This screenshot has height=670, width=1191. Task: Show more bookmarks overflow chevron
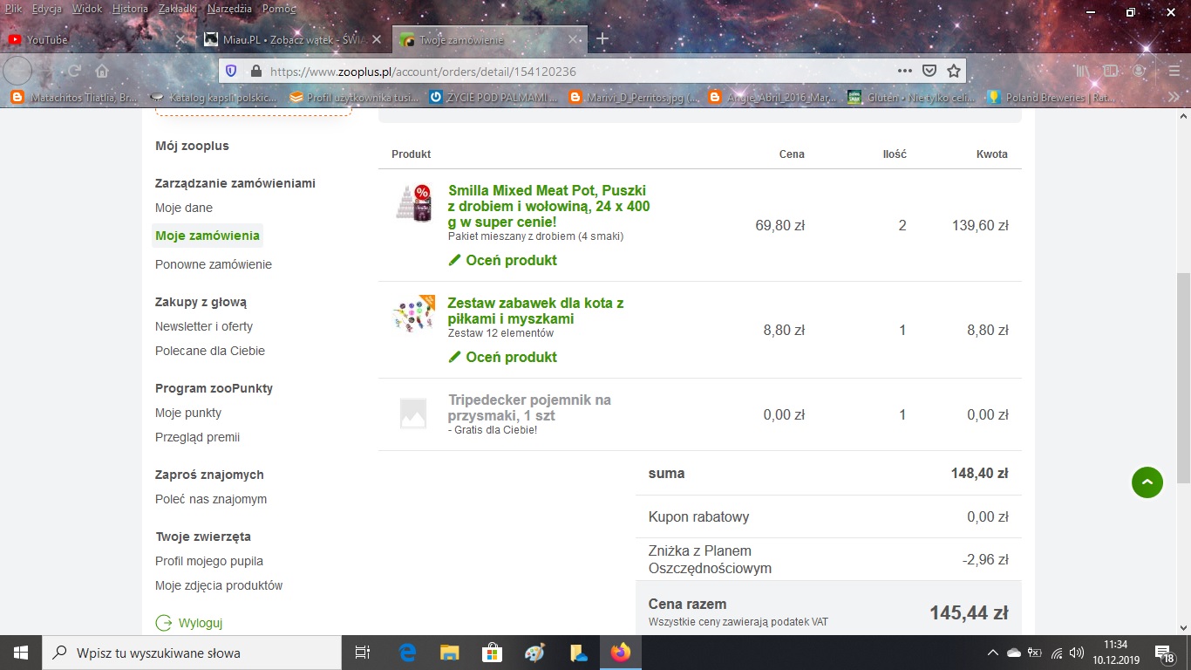tap(1173, 98)
